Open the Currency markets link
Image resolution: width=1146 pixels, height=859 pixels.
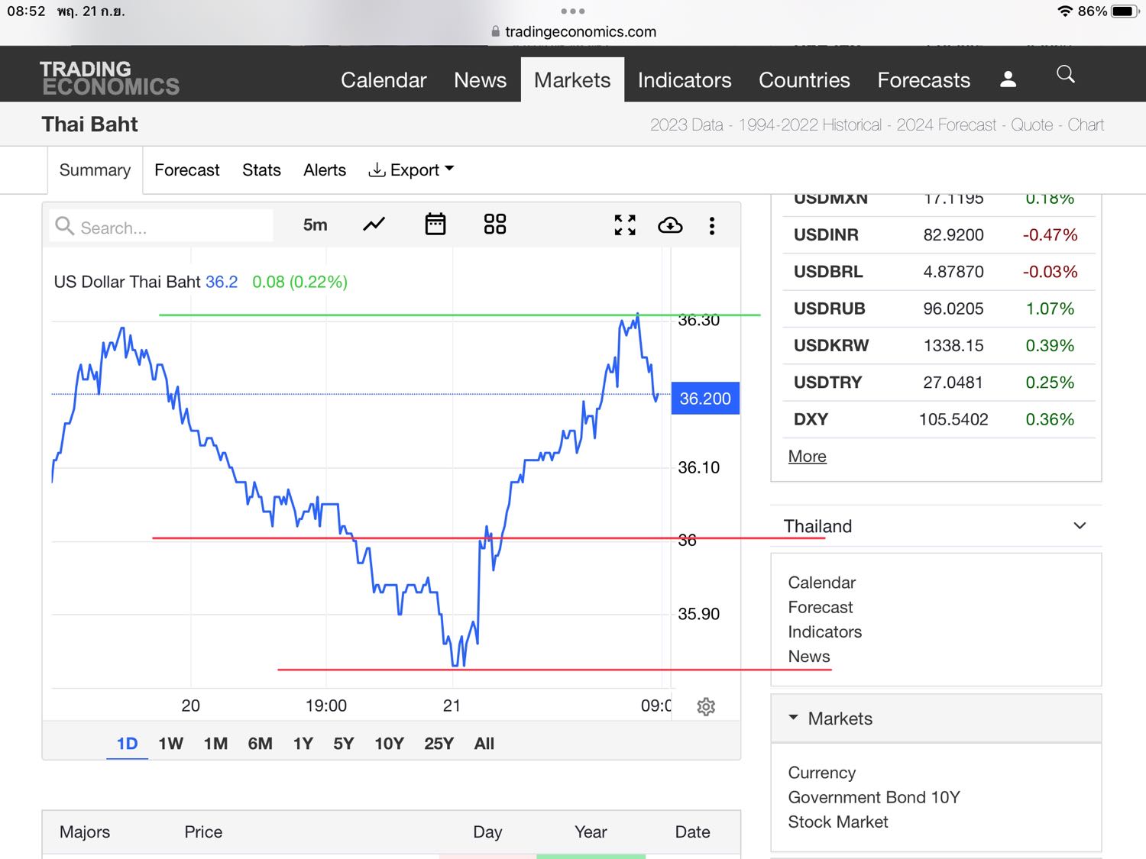822,773
